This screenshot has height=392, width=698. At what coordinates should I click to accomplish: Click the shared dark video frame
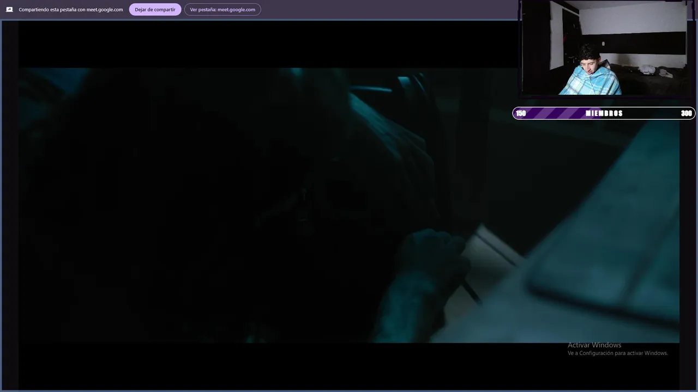pos(349,205)
